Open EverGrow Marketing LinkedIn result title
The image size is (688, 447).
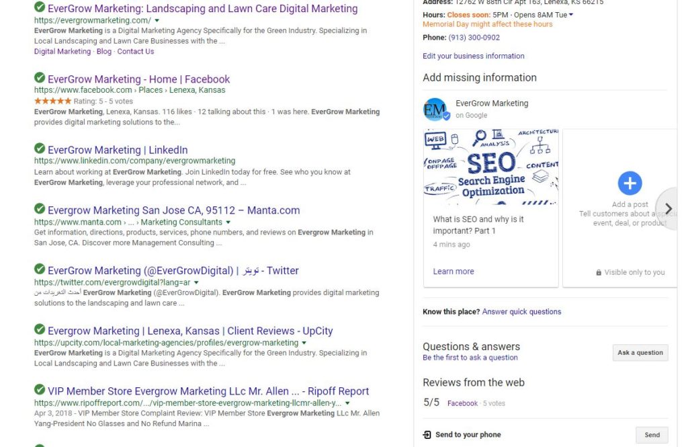[118, 150]
